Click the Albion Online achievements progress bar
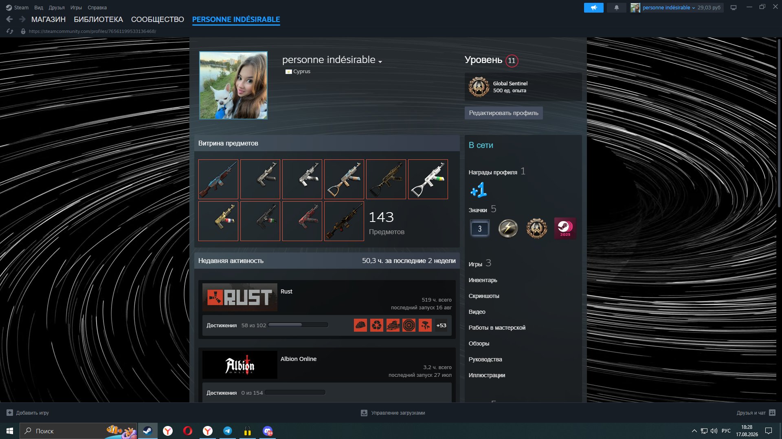Image resolution: width=782 pixels, height=439 pixels. (x=295, y=393)
